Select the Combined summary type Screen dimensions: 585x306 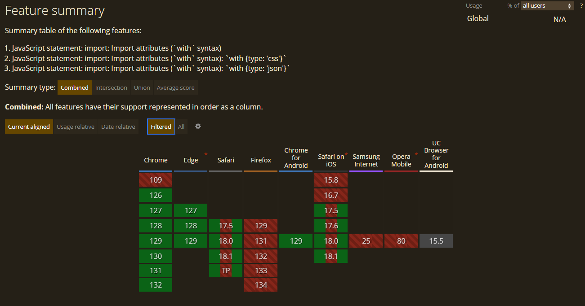[x=74, y=87]
